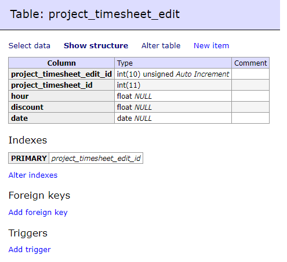Switch to Show structure view
The height and width of the screenshot is (262, 287).
[x=96, y=46]
